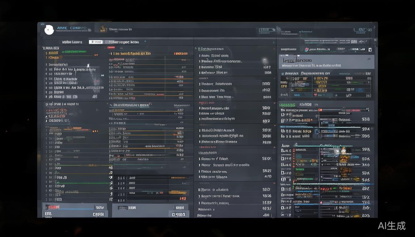Expand the section arrow at third panel's top right
This screenshot has width=415, height=237.
coord(273,43)
